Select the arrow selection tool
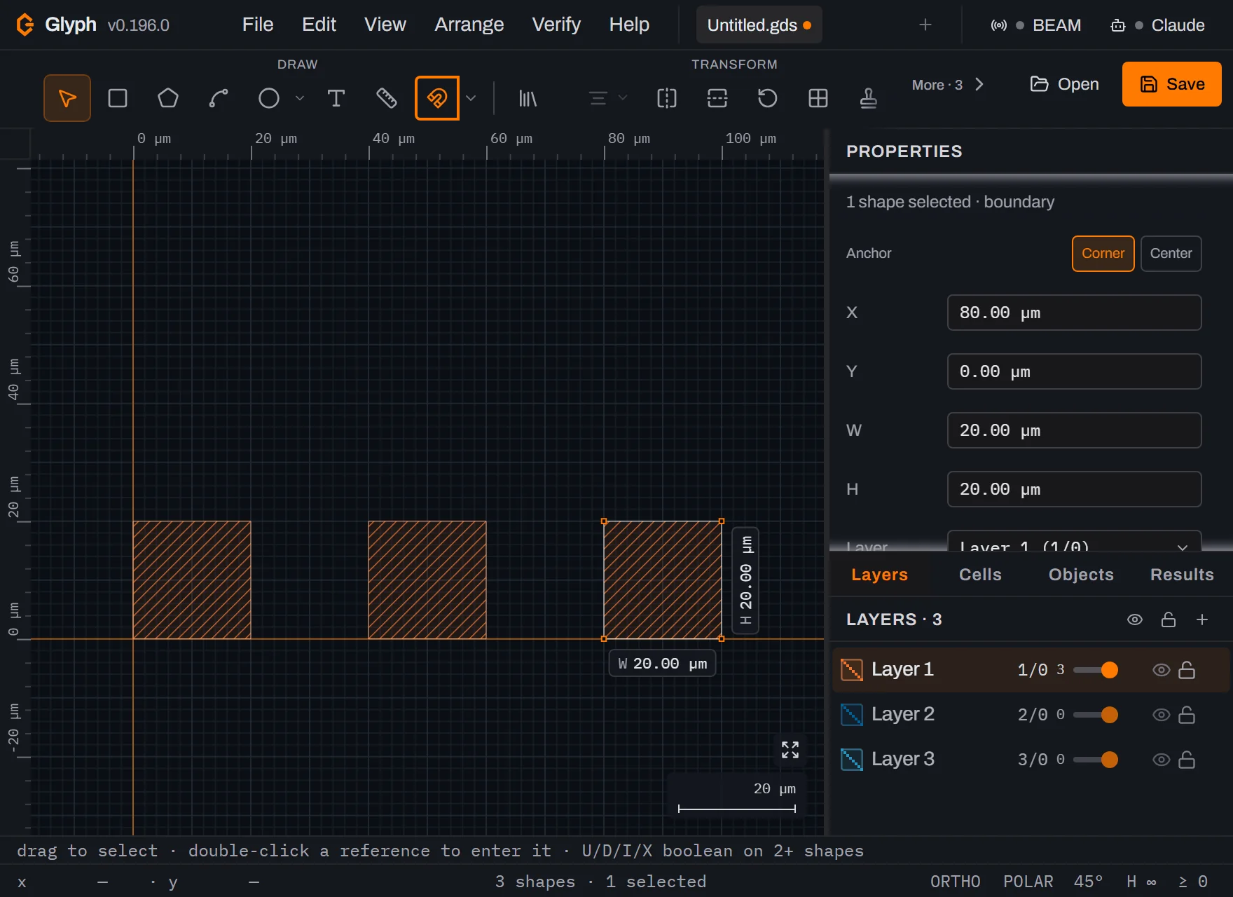This screenshot has height=897, width=1233. [67, 98]
